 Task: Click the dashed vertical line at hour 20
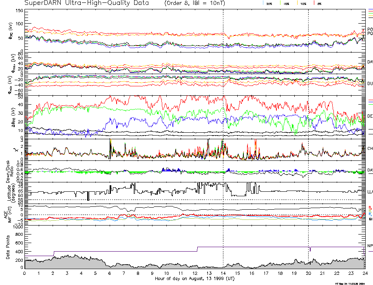(308, 122)
